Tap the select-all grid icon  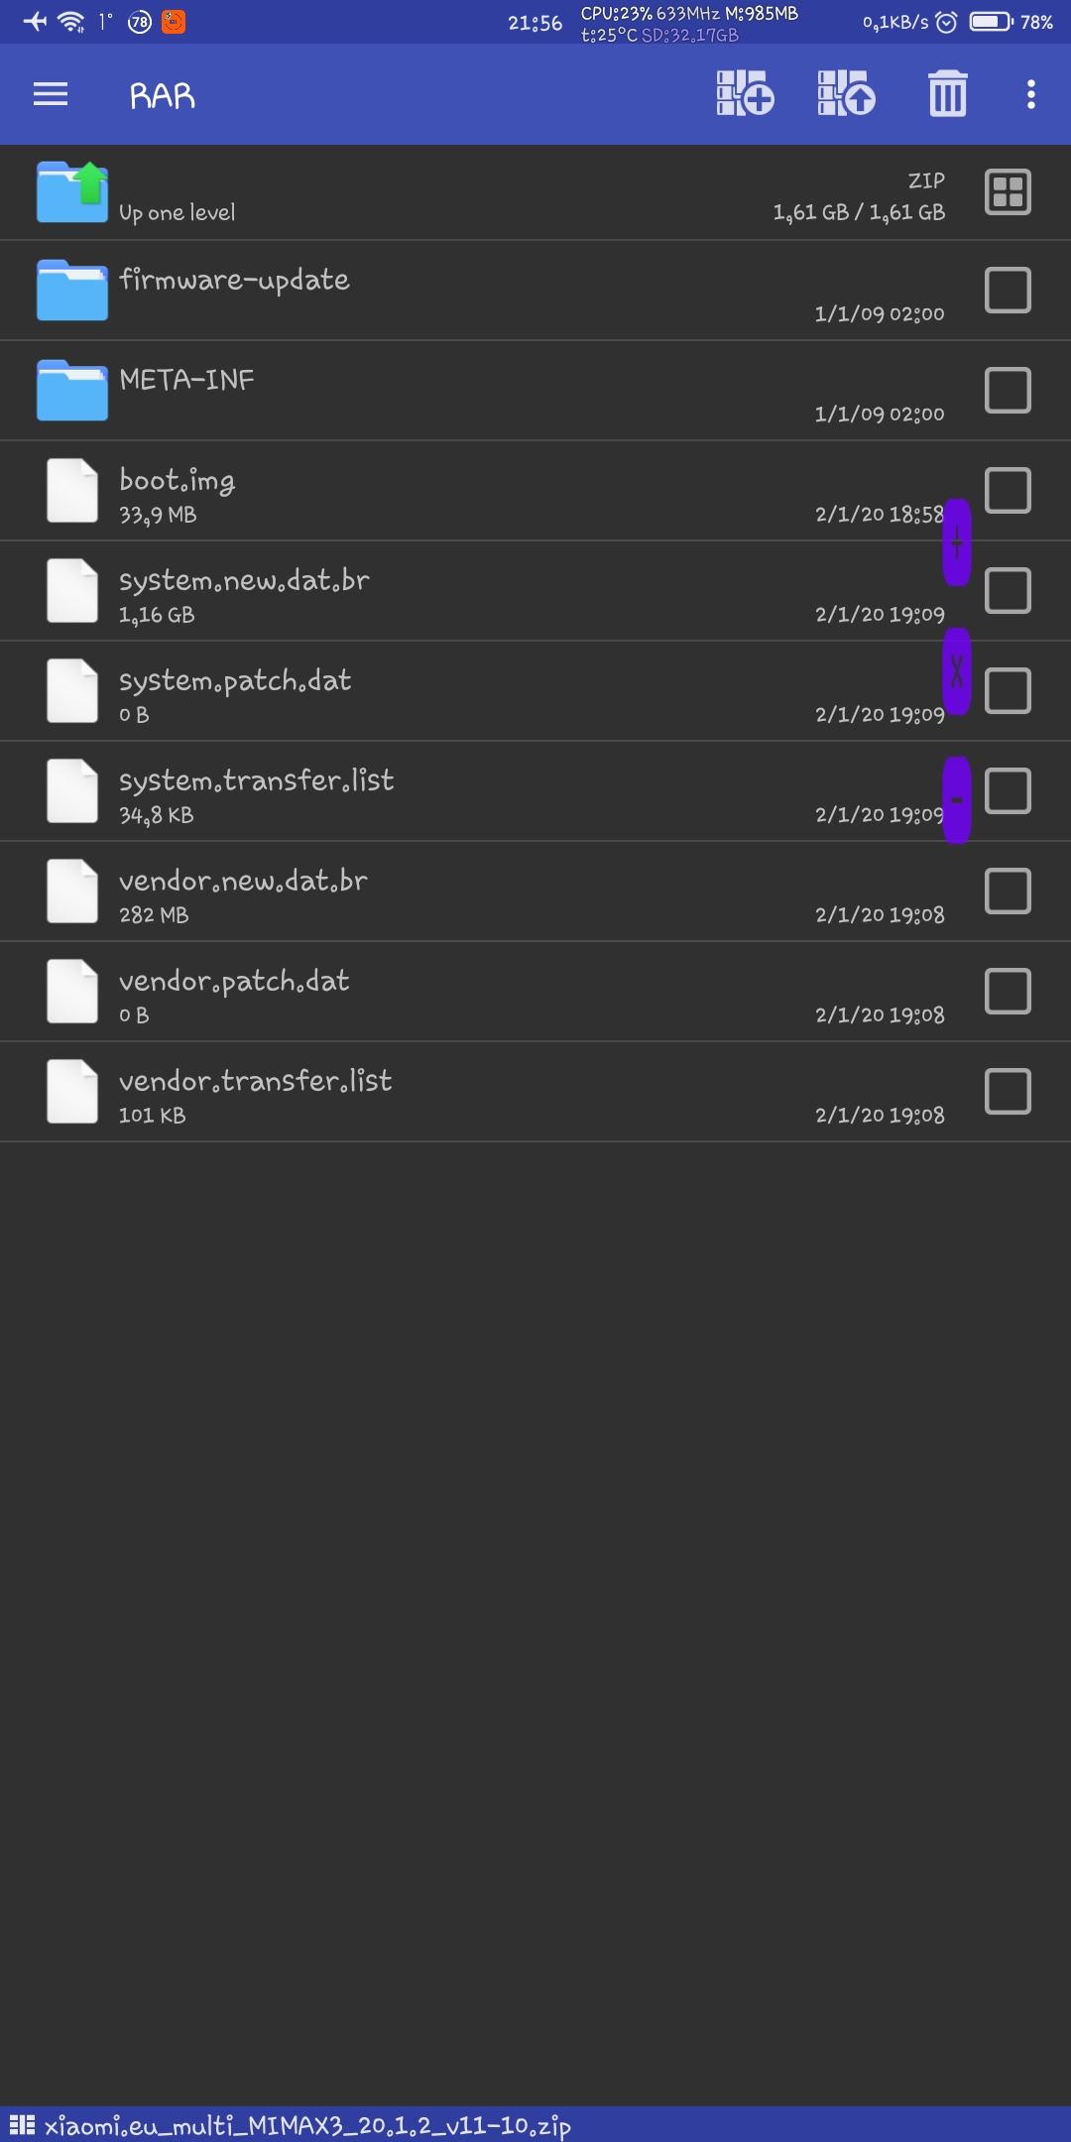1008,191
